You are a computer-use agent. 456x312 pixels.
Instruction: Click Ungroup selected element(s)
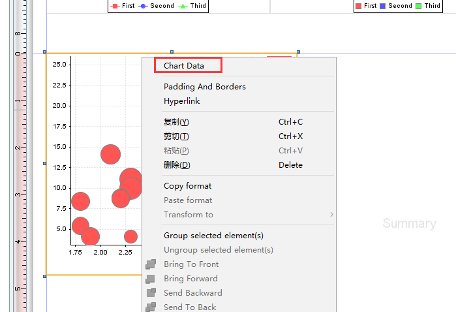coord(219,250)
